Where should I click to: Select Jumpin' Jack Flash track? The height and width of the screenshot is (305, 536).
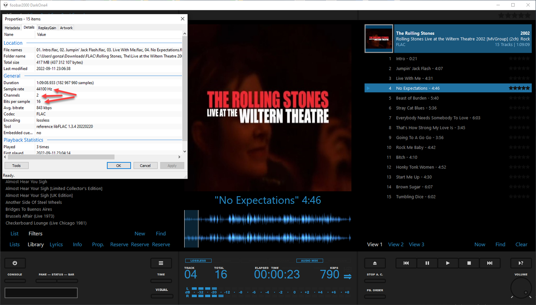point(448,68)
